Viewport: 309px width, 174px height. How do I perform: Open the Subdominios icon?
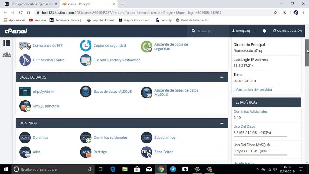[146, 137]
